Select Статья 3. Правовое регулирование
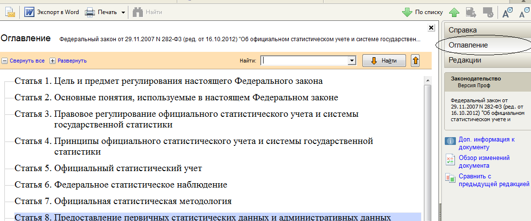531x221 pixels. [x=187, y=119]
